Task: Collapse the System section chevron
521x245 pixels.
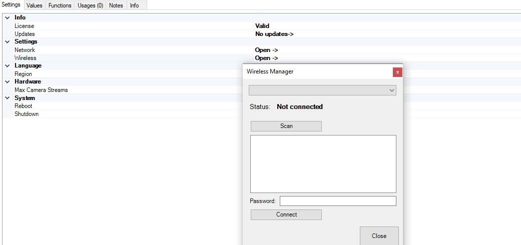Action: [x=7, y=98]
